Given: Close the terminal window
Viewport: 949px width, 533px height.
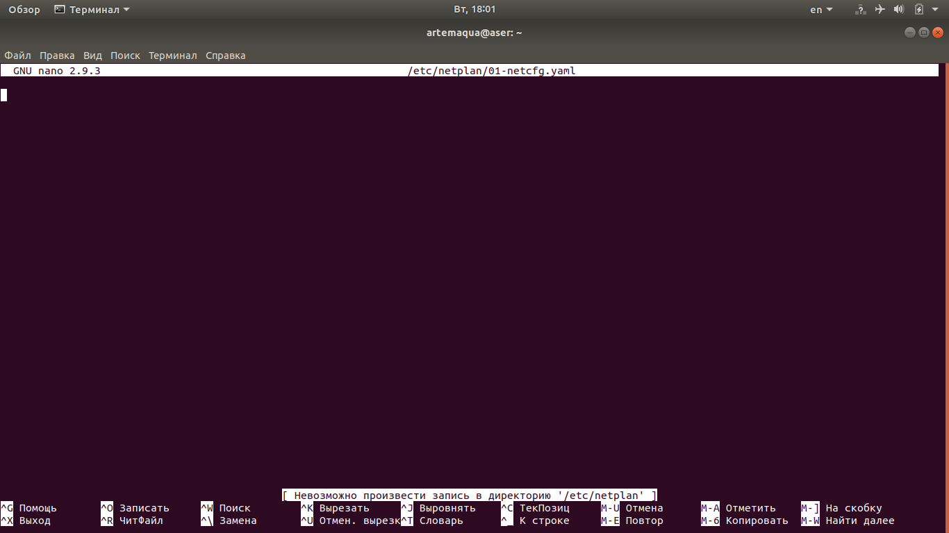Looking at the screenshot, I should point(937,33).
